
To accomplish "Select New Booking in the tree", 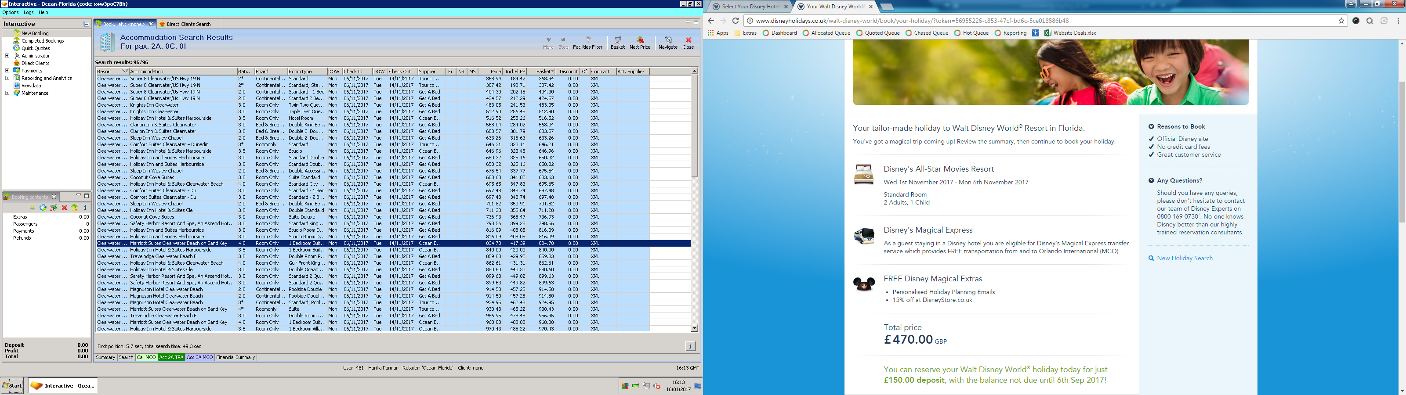I will coord(35,33).
